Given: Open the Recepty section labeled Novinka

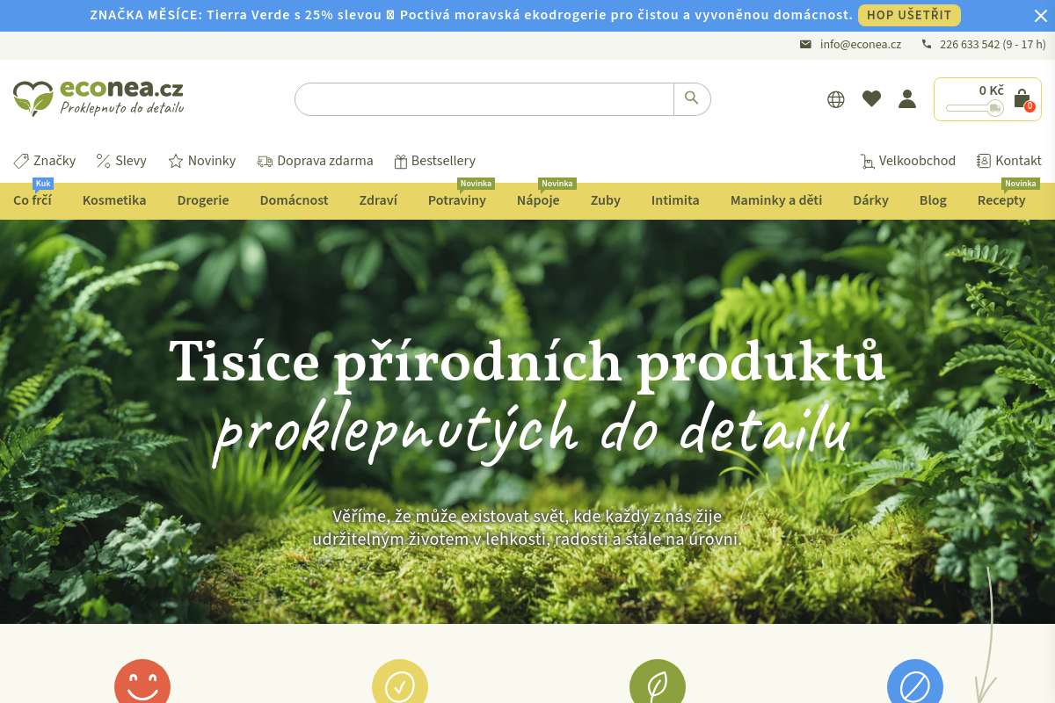Looking at the screenshot, I should [1001, 200].
